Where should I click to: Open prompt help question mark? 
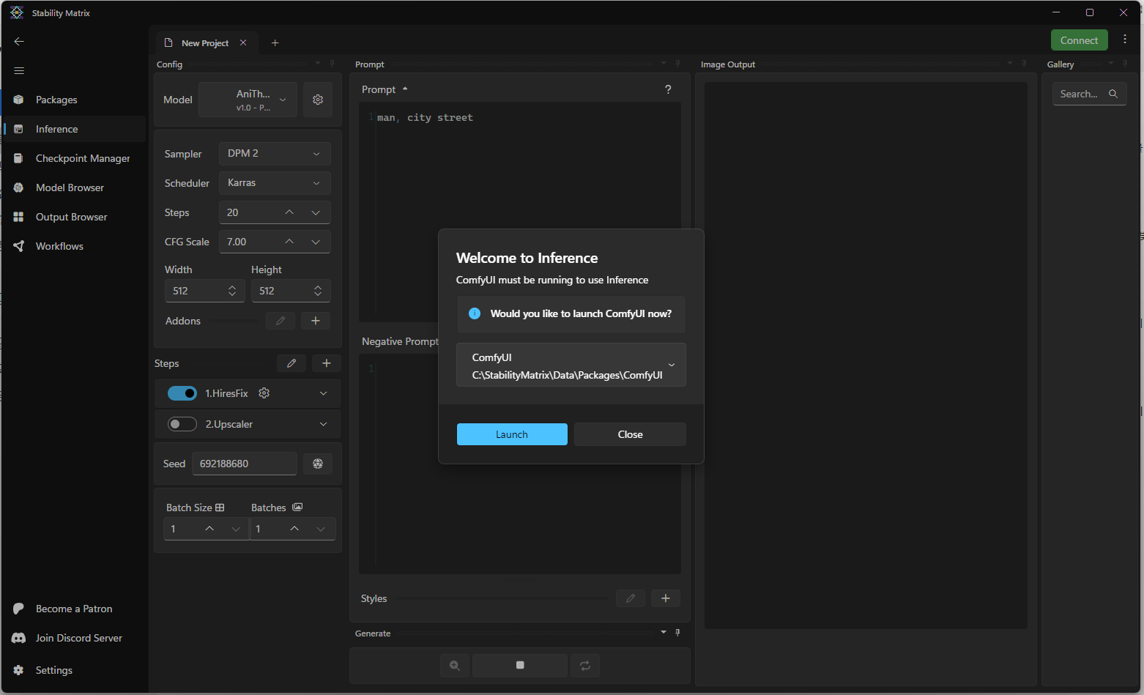pos(668,89)
